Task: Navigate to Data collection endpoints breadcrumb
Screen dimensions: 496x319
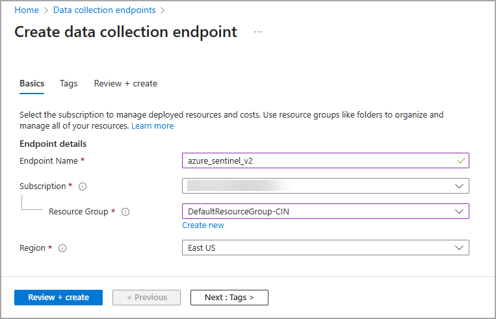Action: pyautogui.click(x=104, y=10)
